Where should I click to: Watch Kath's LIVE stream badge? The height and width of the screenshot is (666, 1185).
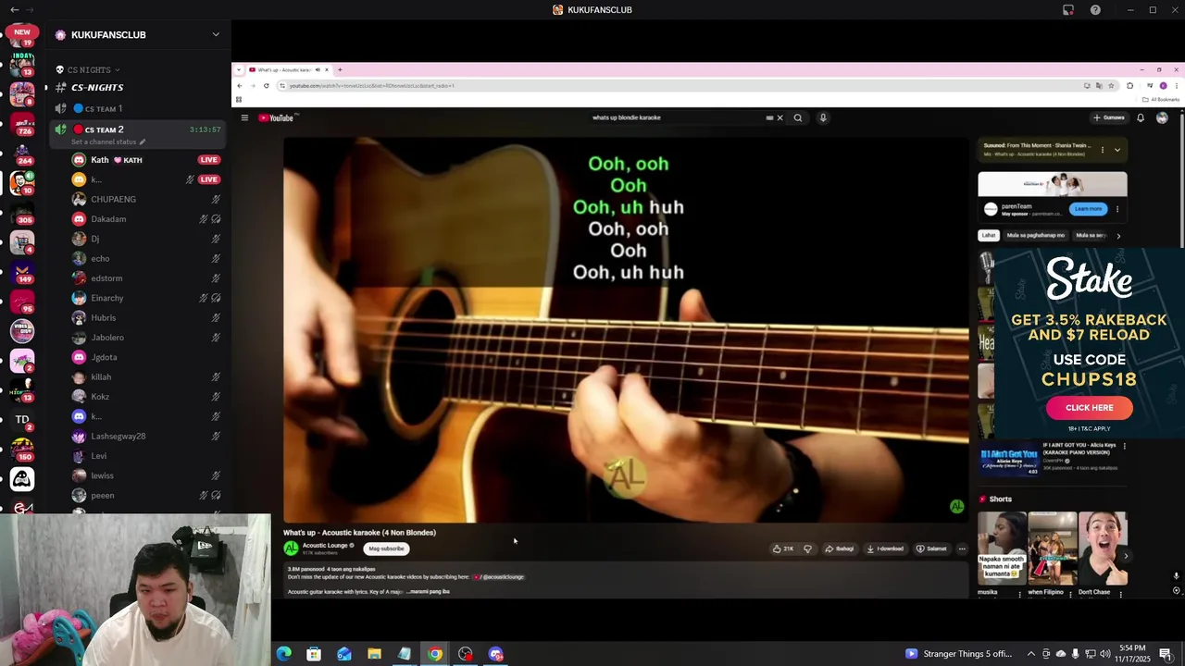tap(208, 159)
